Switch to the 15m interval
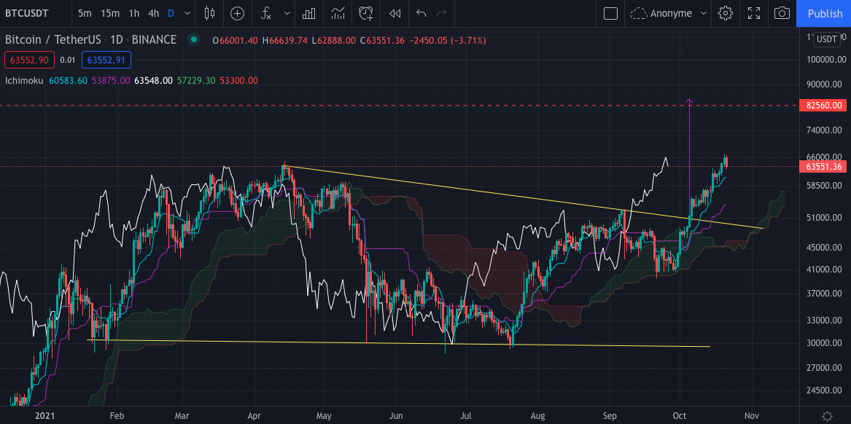 pyautogui.click(x=109, y=13)
